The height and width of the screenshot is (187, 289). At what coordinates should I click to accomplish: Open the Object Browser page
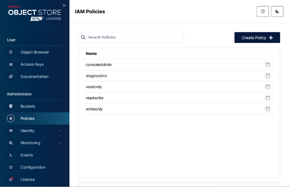pos(35,52)
